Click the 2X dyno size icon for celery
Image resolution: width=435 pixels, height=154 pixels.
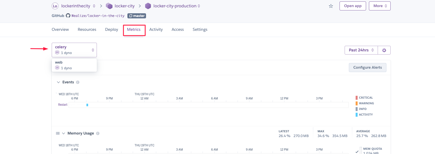(x=57, y=53)
